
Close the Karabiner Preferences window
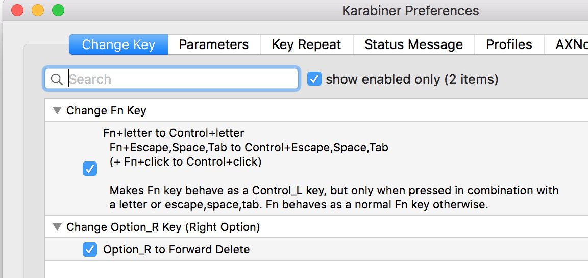[17, 10]
